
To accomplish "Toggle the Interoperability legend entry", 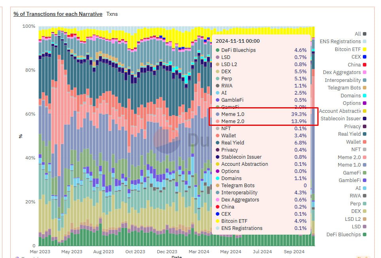I will [343, 80].
